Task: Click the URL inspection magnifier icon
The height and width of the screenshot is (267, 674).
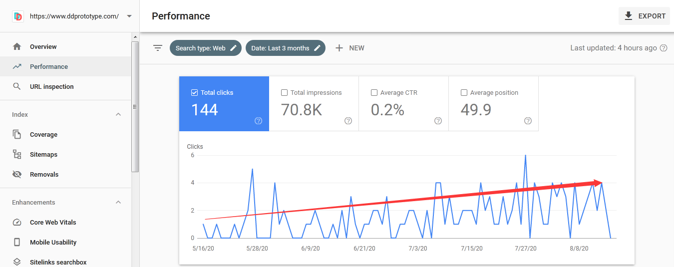Action: (x=17, y=86)
